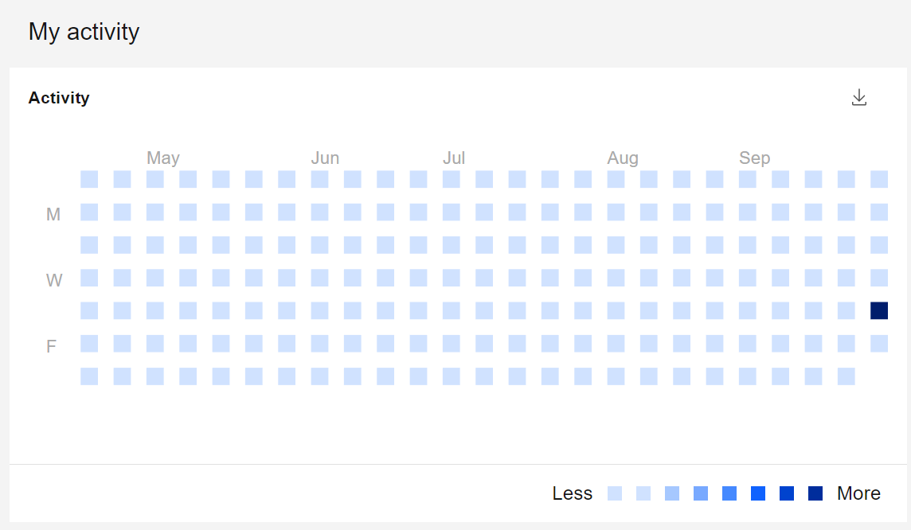The height and width of the screenshot is (530, 911).
Task: Select the Friday cell in the last column
Action: pos(879,344)
